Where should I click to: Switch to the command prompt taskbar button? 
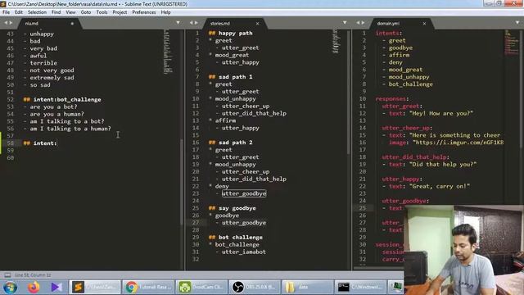click(x=360, y=288)
